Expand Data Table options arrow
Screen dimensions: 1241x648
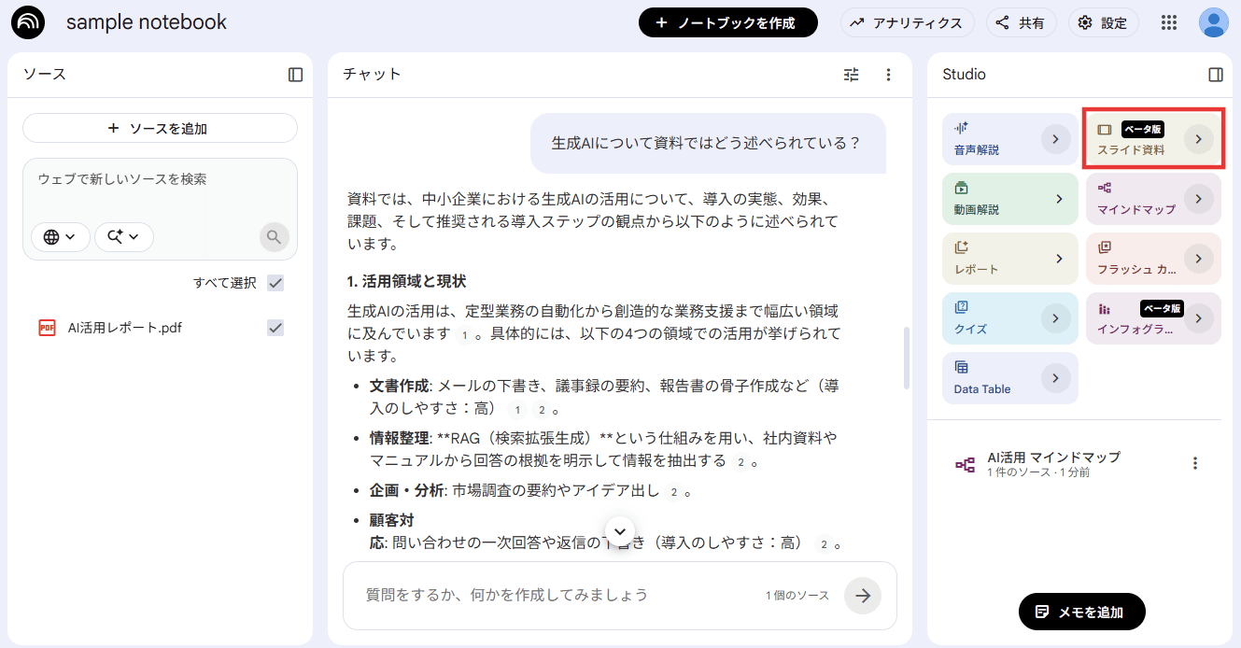[x=1055, y=378]
